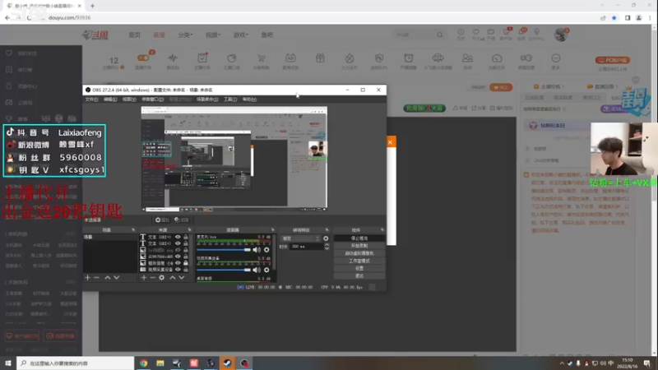Open transition properties gear in scene transitions
This screenshot has width=658, height=370.
point(326,238)
